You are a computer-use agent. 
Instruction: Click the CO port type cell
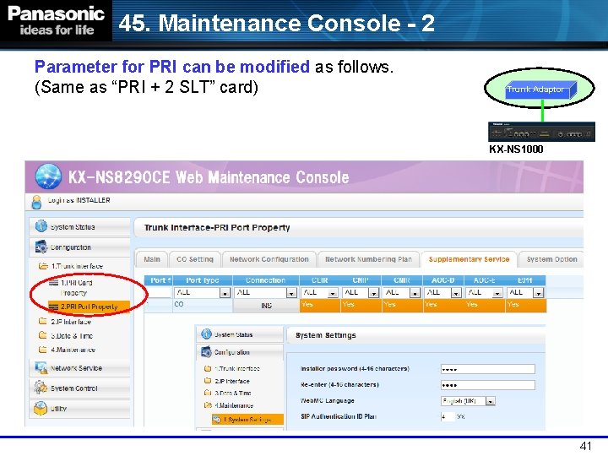click(203, 305)
